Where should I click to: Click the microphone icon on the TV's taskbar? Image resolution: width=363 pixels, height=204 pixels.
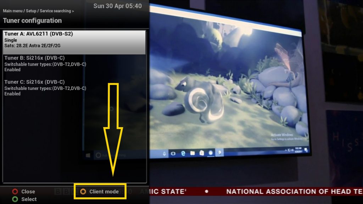coord(164,154)
